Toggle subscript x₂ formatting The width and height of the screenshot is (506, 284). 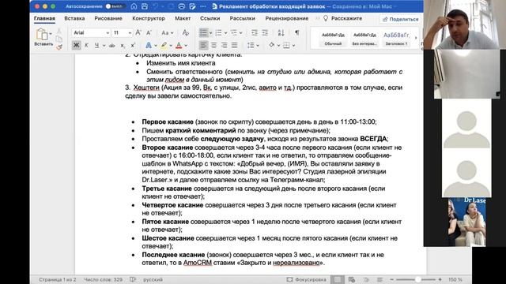tap(123, 46)
